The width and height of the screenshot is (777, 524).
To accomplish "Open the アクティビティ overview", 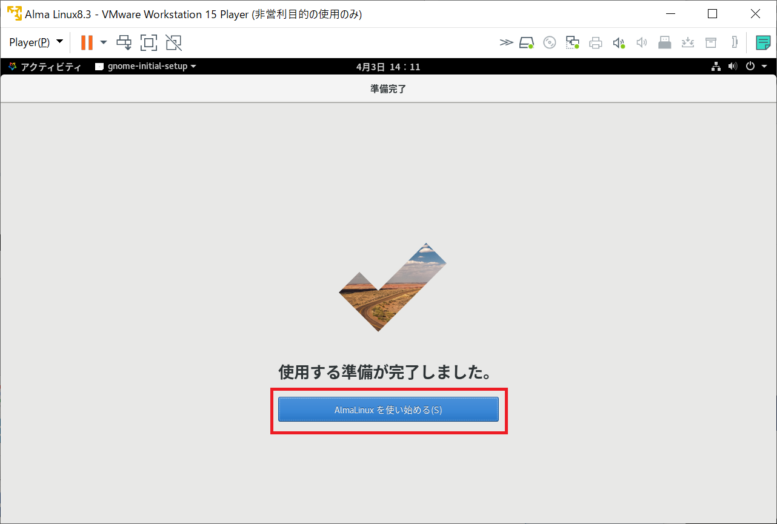I will coord(45,67).
